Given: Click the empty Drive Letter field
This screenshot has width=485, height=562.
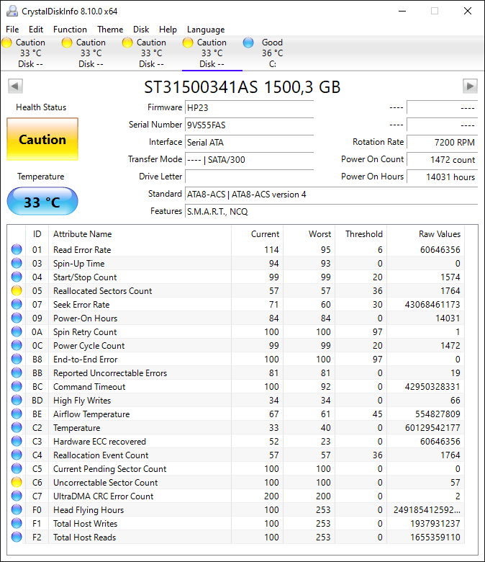Looking at the screenshot, I should (x=250, y=177).
